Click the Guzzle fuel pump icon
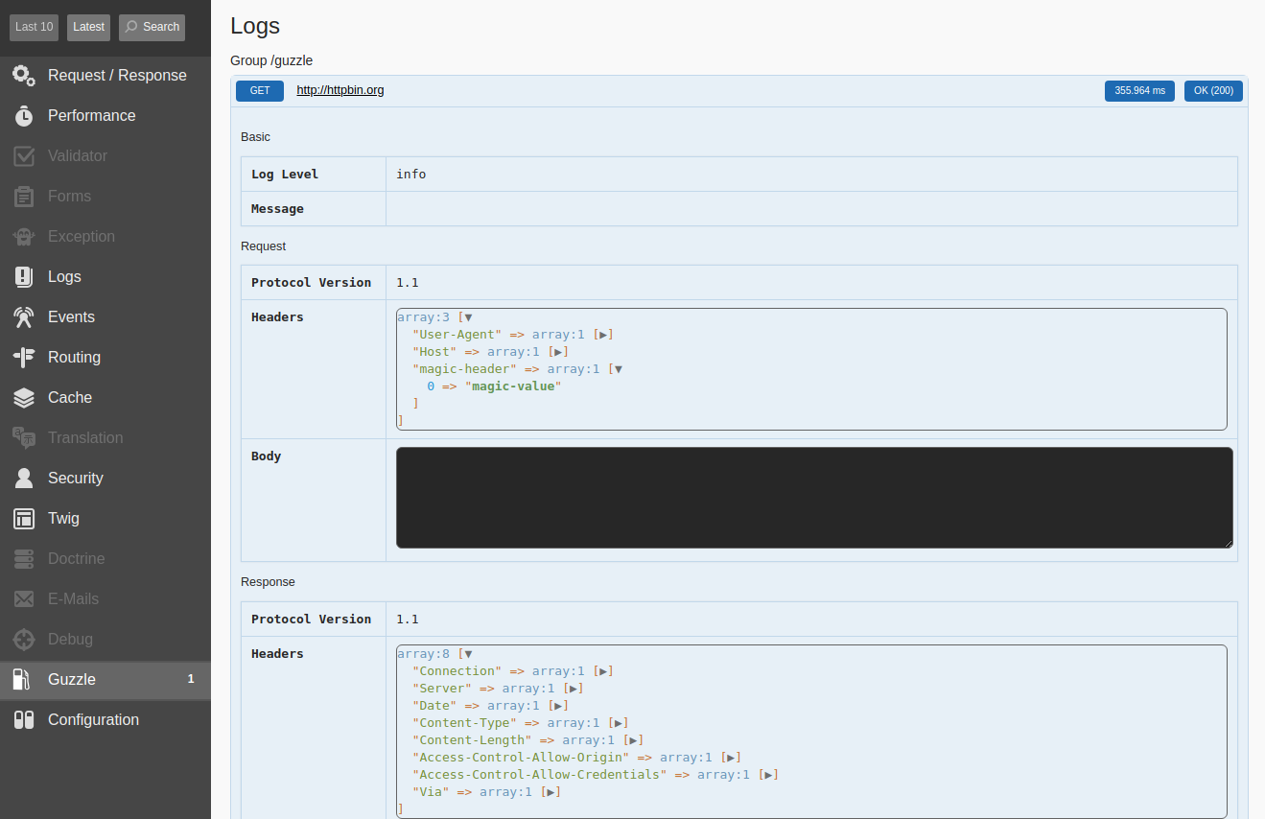 tap(22, 679)
